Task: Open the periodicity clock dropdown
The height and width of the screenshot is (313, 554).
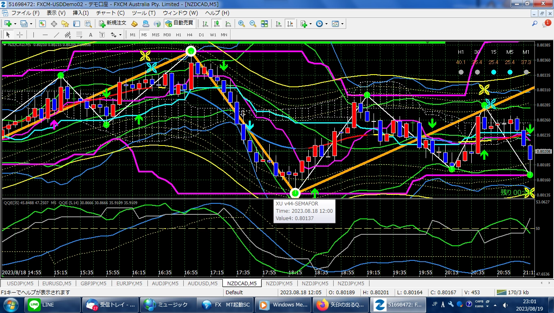Action: click(x=326, y=24)
